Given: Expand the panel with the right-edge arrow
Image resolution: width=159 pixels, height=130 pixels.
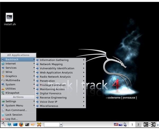Looking at the screenshot, I should tap(158, 124).
